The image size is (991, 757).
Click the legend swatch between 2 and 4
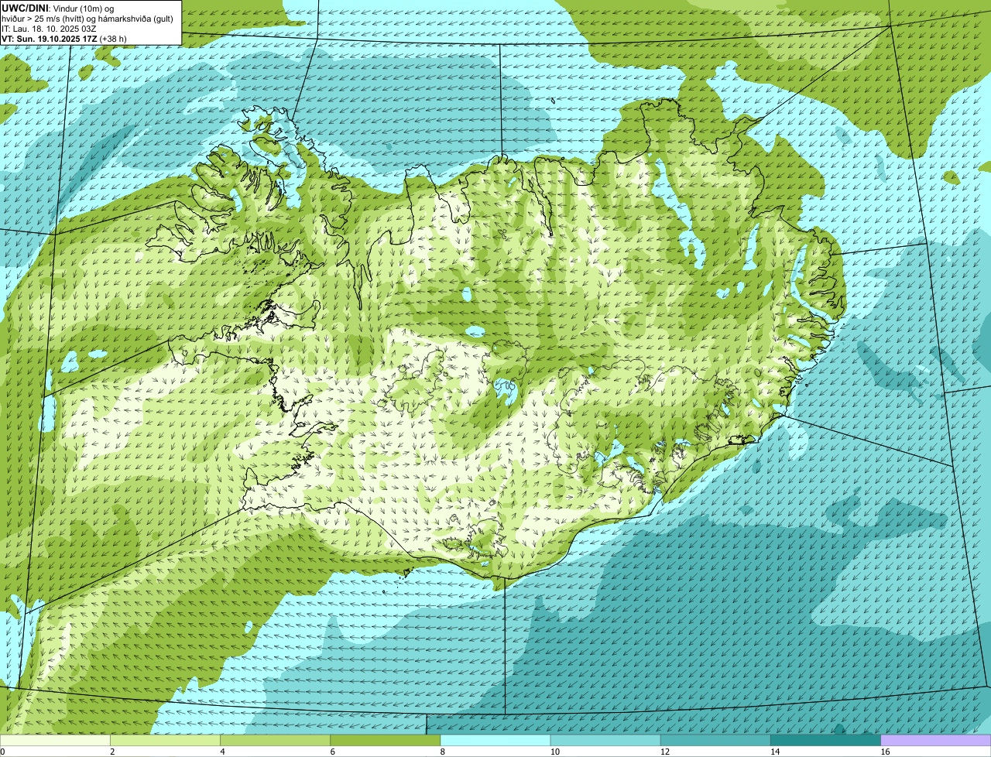pyautogui.click(x=165, y=740)
